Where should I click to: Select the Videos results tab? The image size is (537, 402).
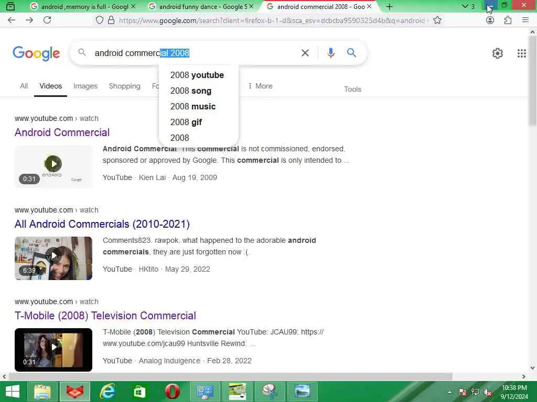click(x=51, y=86)
